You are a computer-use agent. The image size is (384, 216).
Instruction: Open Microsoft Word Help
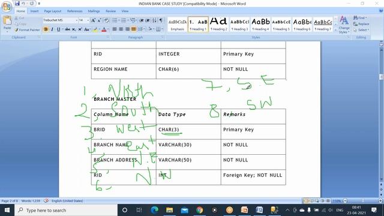pos(381,11)
